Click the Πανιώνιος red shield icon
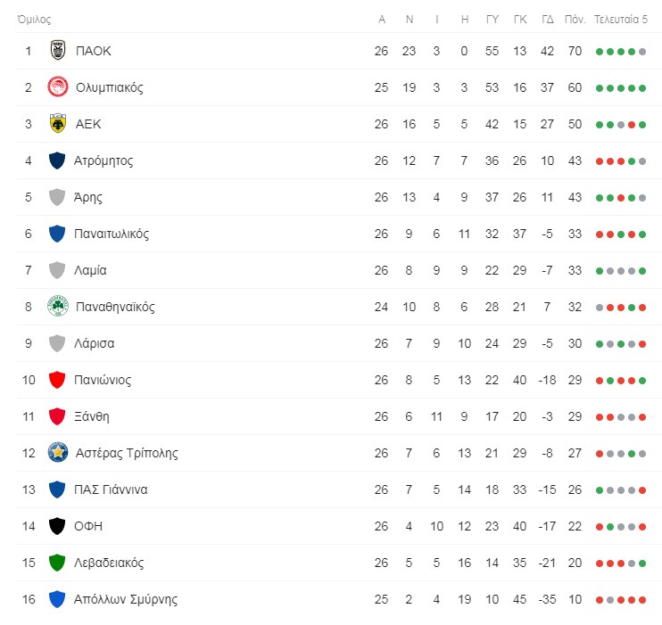662x625 pixels. coord(57,380)
